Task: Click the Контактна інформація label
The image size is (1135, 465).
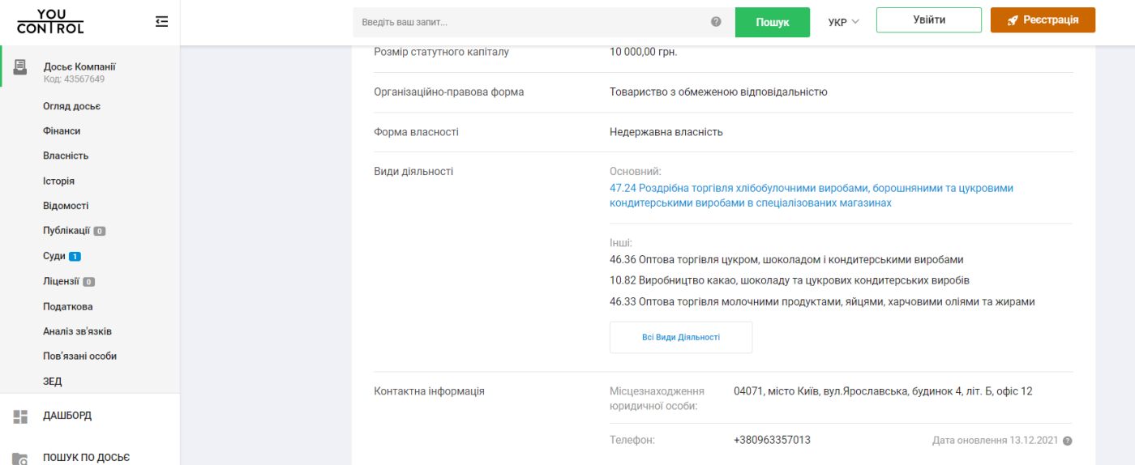Action: 429,391
